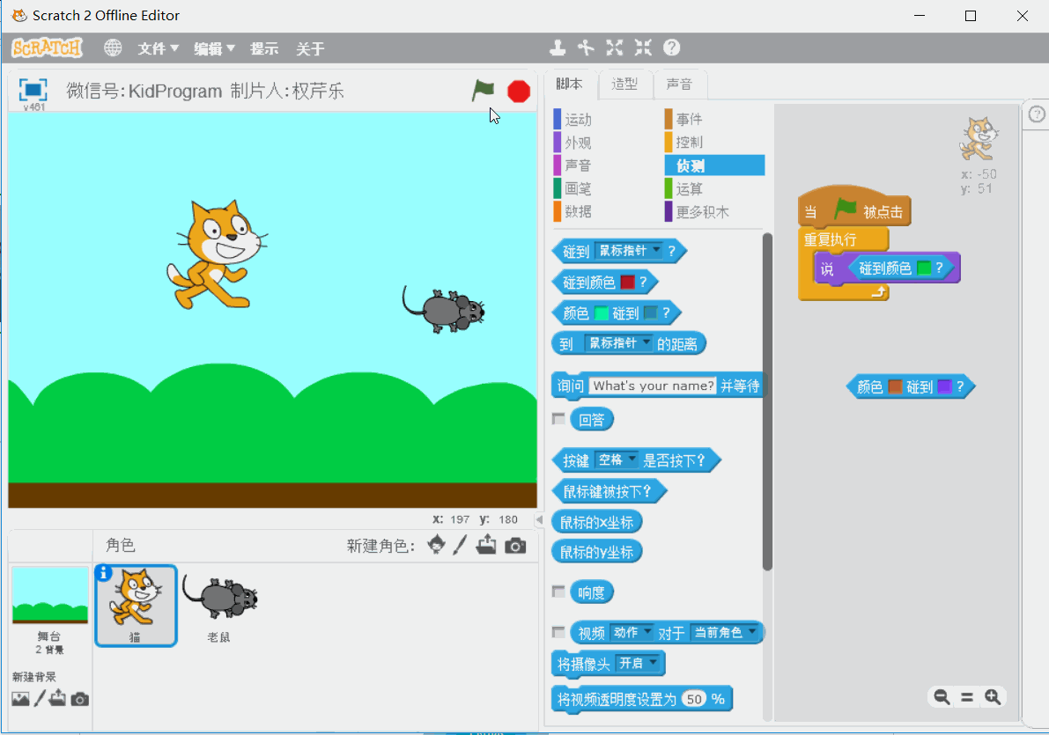Pick the green swatch in script 碰到颜色 block

tap(924, 268)
